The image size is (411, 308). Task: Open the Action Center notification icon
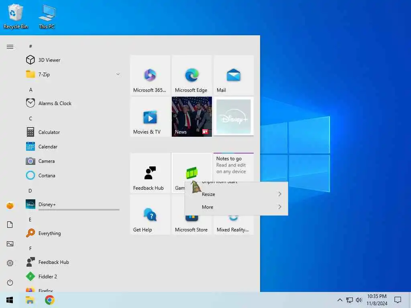click(x=398, y=300)
